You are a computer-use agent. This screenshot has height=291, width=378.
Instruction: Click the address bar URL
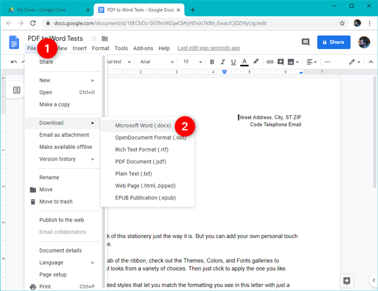pyautogui.click(x=160, y=23)
